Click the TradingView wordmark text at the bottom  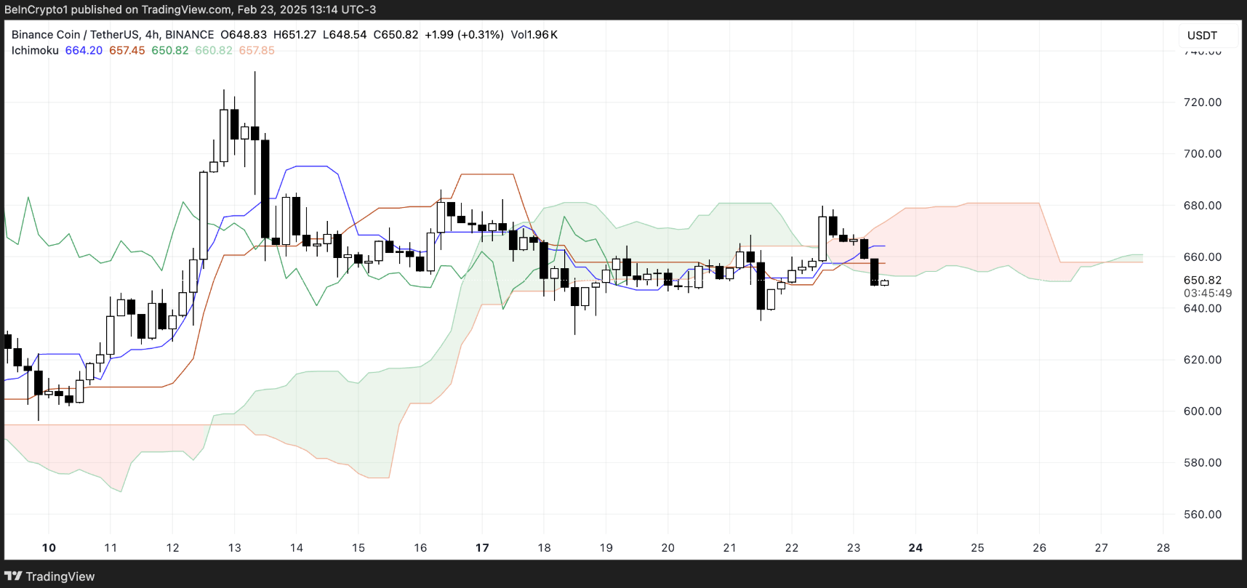click(x=60, y=576)
